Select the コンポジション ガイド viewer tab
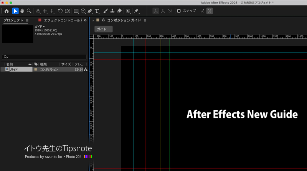This screenshot has height=171, width=307. point(124,20)
